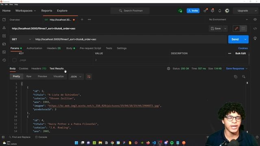Open the satellite capture requests icon
This screenshot has height=146, width=260.
(x=205, y=11)
